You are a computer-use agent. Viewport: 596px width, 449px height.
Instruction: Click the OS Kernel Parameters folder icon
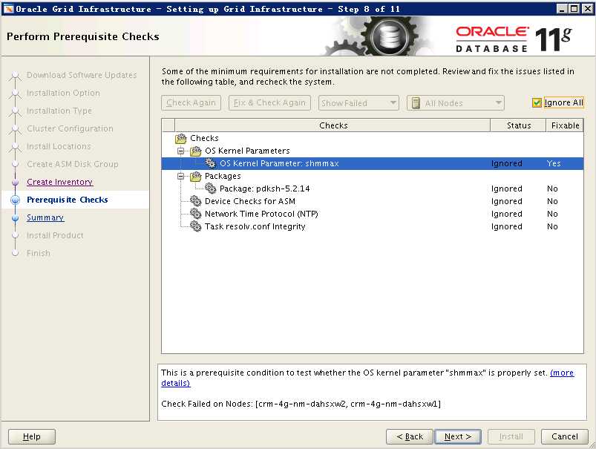196,151
